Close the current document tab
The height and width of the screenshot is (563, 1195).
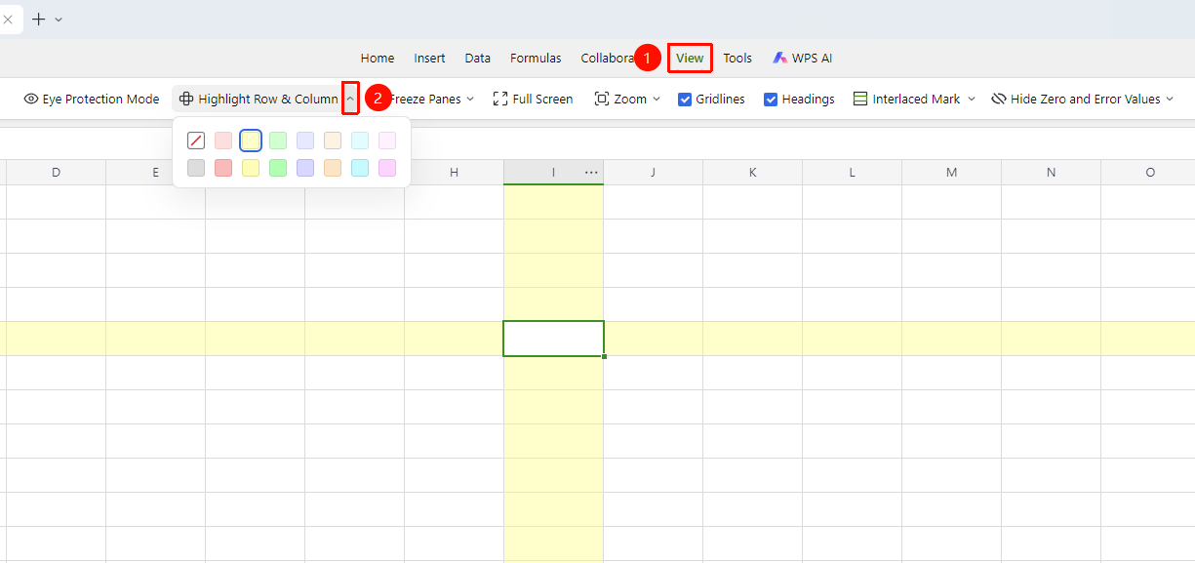(x=8, y=20)
